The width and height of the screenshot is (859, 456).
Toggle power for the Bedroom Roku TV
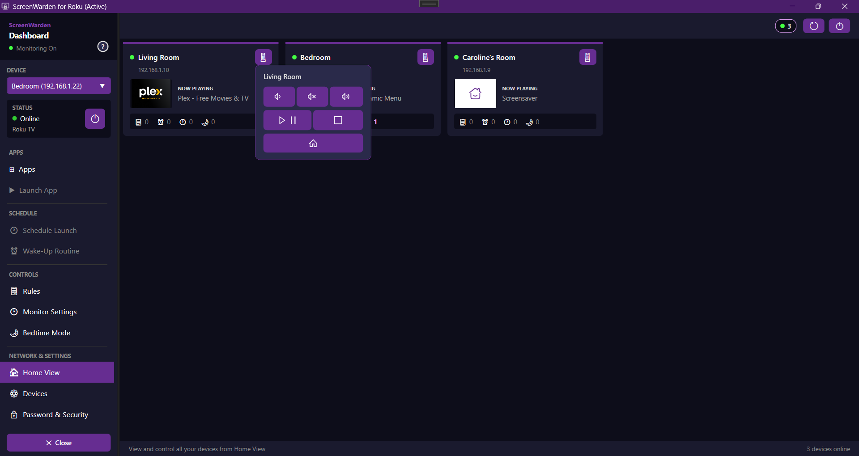pos(95,118)
